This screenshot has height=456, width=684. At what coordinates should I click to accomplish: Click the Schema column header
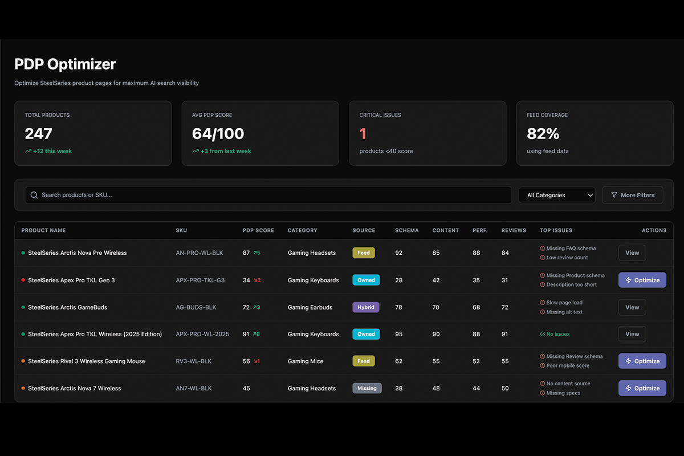pos(407,230)
